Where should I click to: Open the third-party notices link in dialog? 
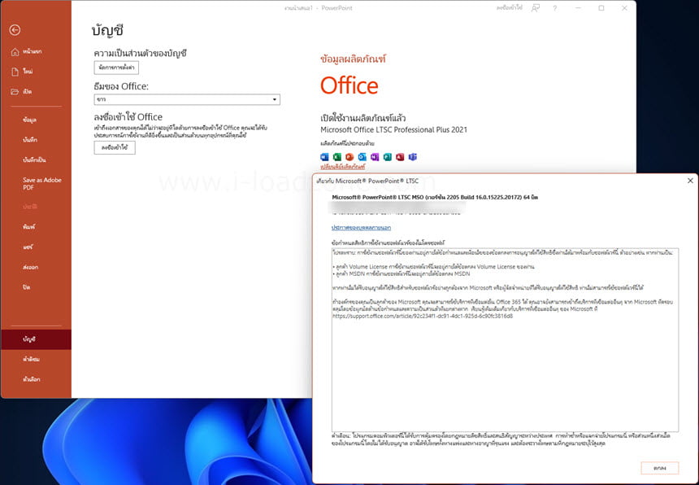tap(361, 228)
